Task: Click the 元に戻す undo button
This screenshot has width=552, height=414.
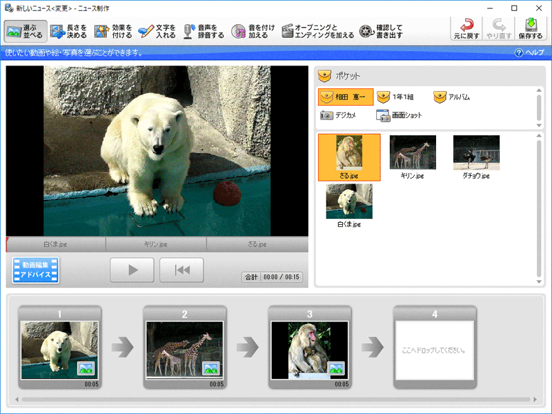Action: pos(466,29)
